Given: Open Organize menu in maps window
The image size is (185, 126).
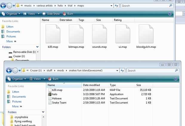Looking at the screenshot, I should pos(11,14).
